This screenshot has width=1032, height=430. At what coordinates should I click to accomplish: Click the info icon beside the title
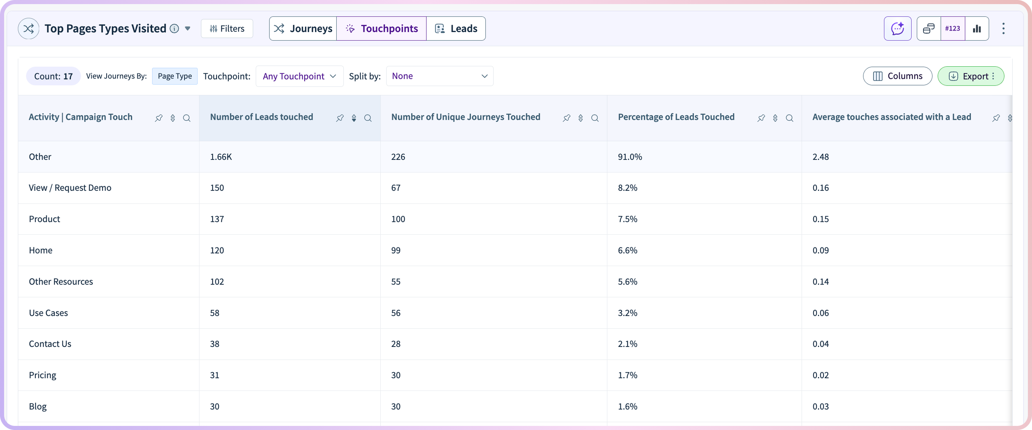(174, 28)
